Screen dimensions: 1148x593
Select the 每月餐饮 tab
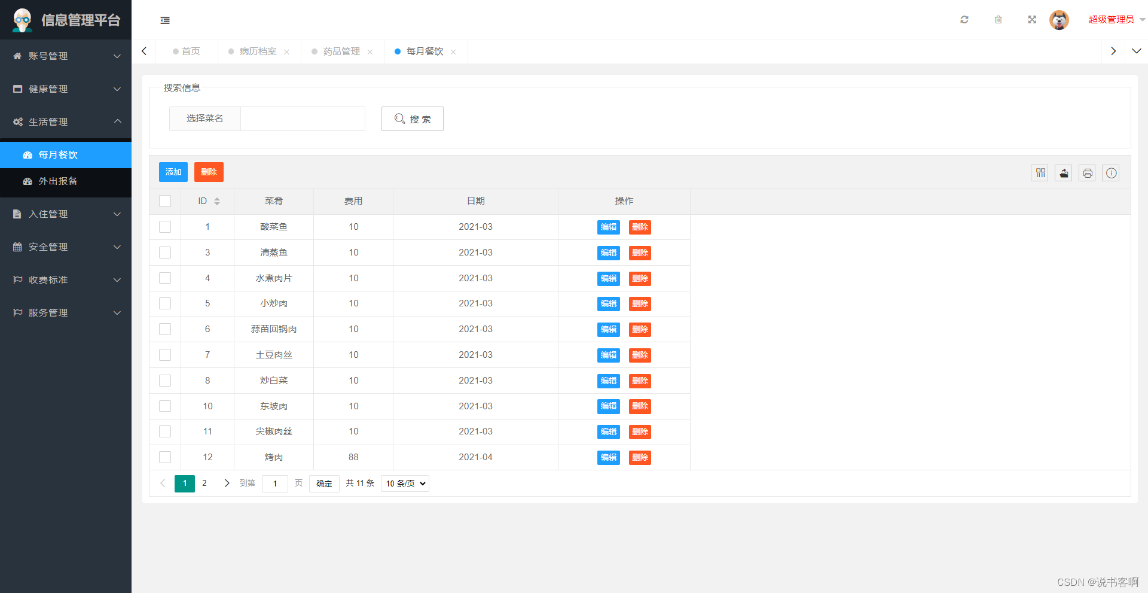click(425, 51)
